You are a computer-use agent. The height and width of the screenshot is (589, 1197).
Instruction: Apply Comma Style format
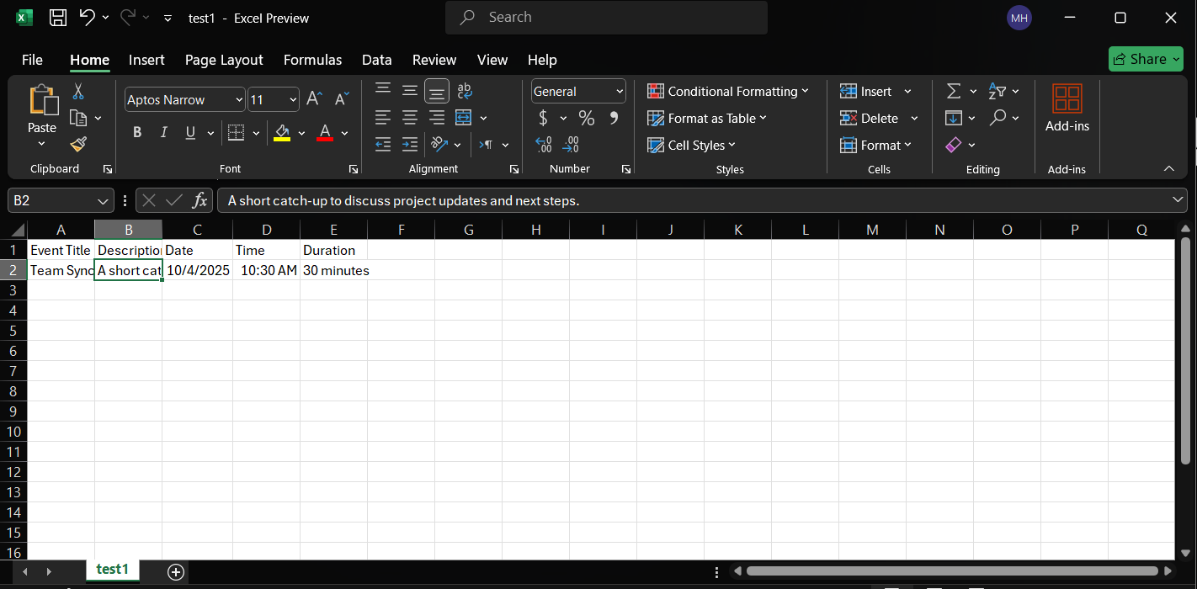coord(614,118)
